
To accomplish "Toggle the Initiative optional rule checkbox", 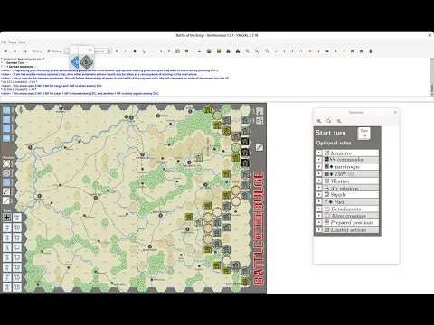I will [319, 153].
